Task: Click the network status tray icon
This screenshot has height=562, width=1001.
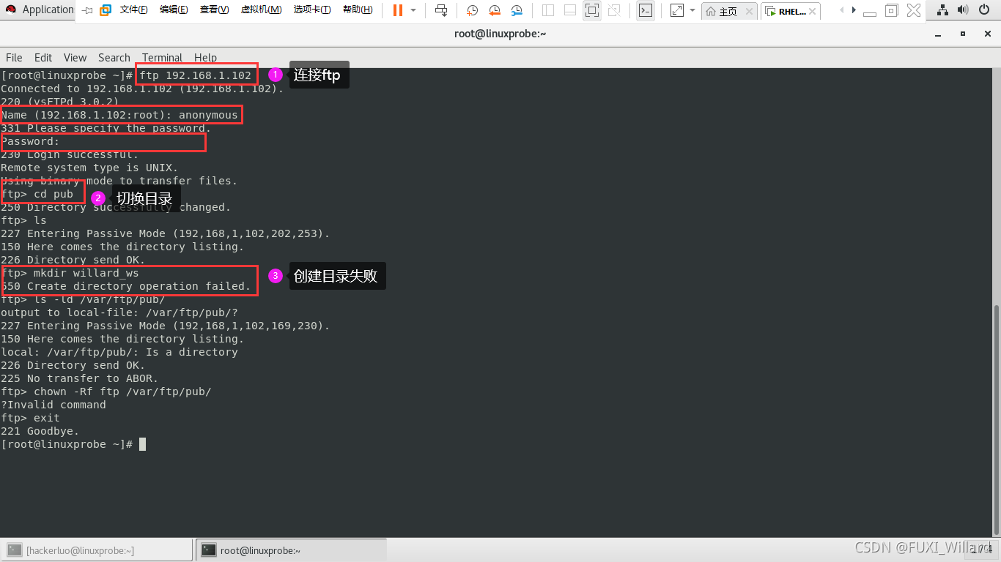Action: click(944, 10)
